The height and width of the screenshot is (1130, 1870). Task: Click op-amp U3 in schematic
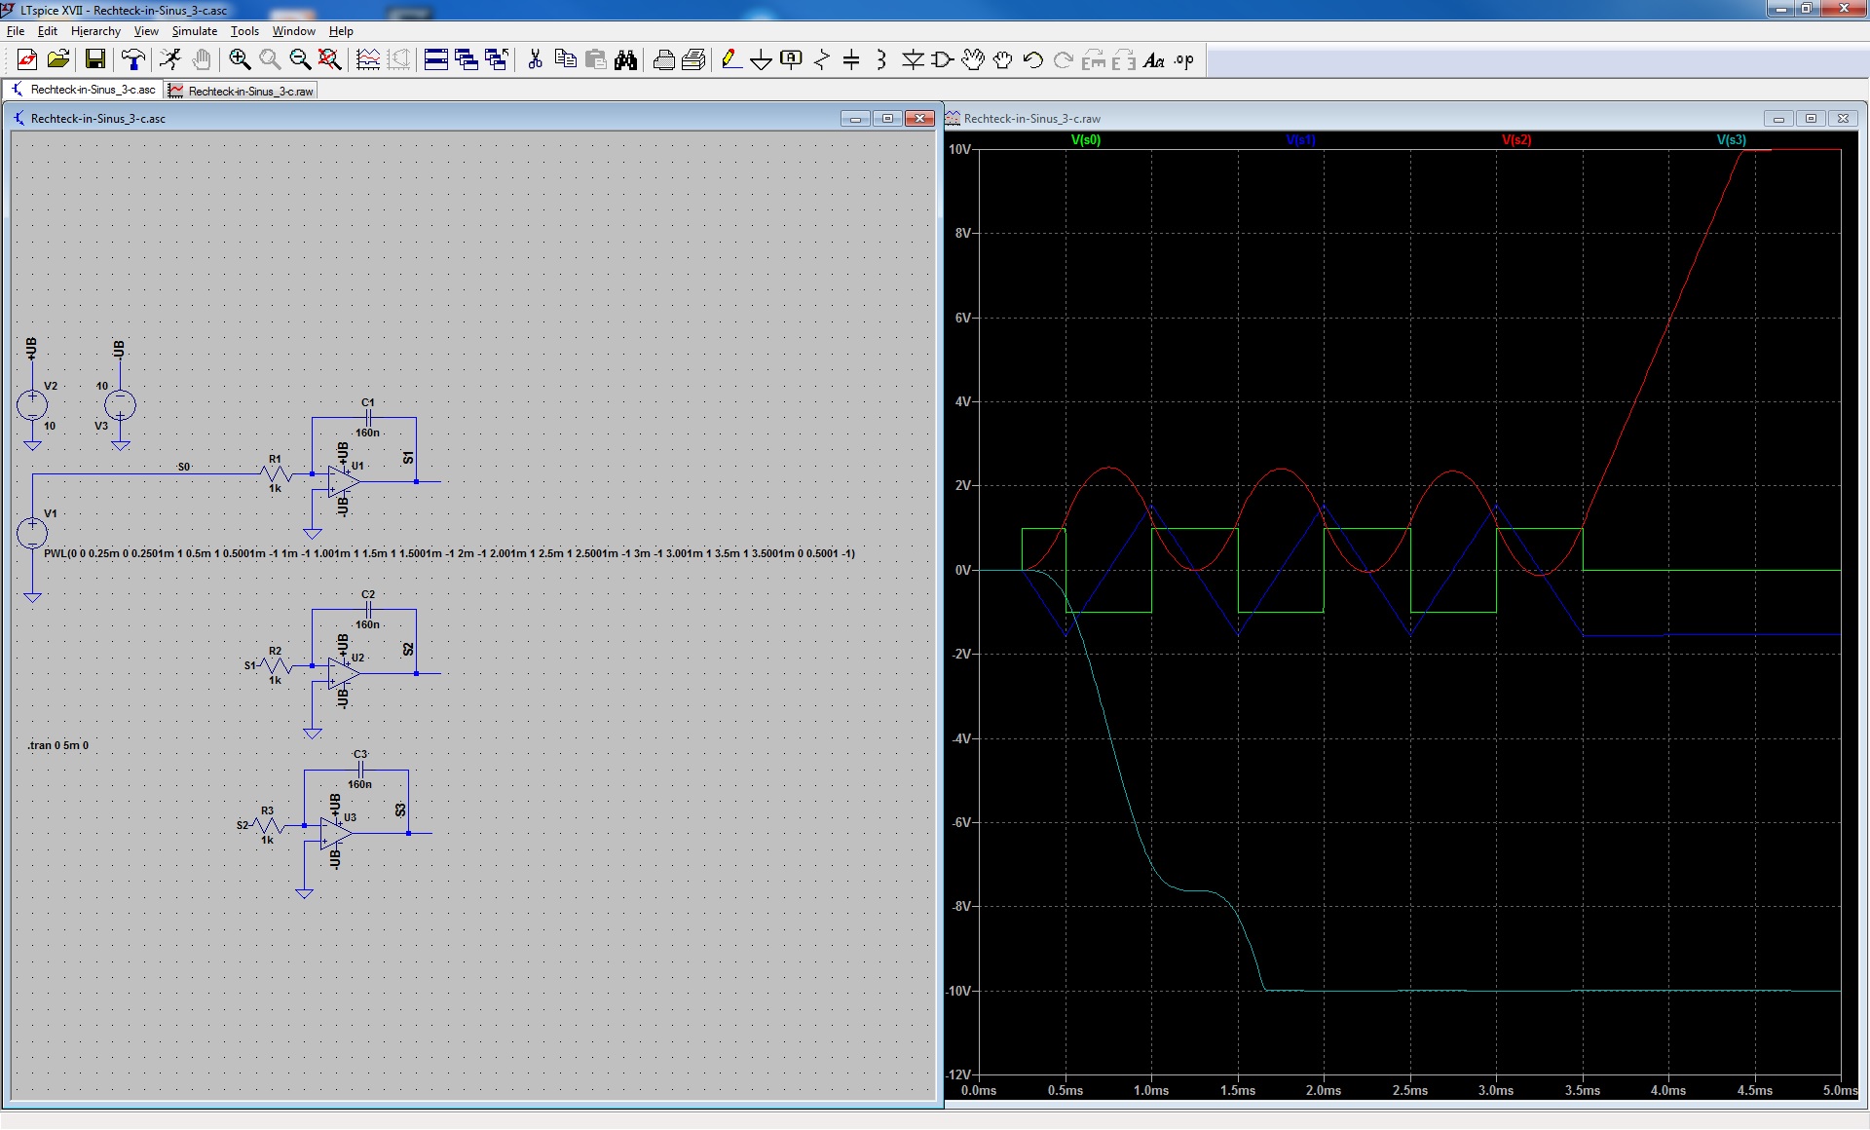(336, 833)
